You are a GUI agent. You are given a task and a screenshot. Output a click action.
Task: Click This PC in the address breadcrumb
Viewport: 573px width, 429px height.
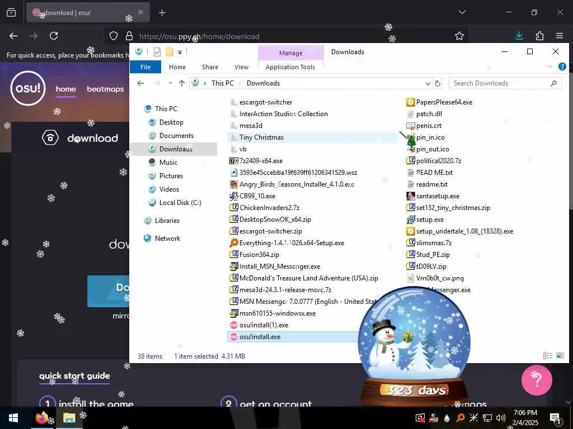(223, 83)
